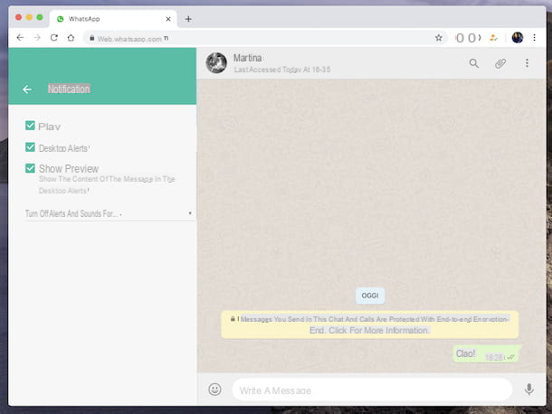Open Turn Off Alerts And Sounds dropdown
This screenshot has height=414, width=552.
tap(109, 213)
